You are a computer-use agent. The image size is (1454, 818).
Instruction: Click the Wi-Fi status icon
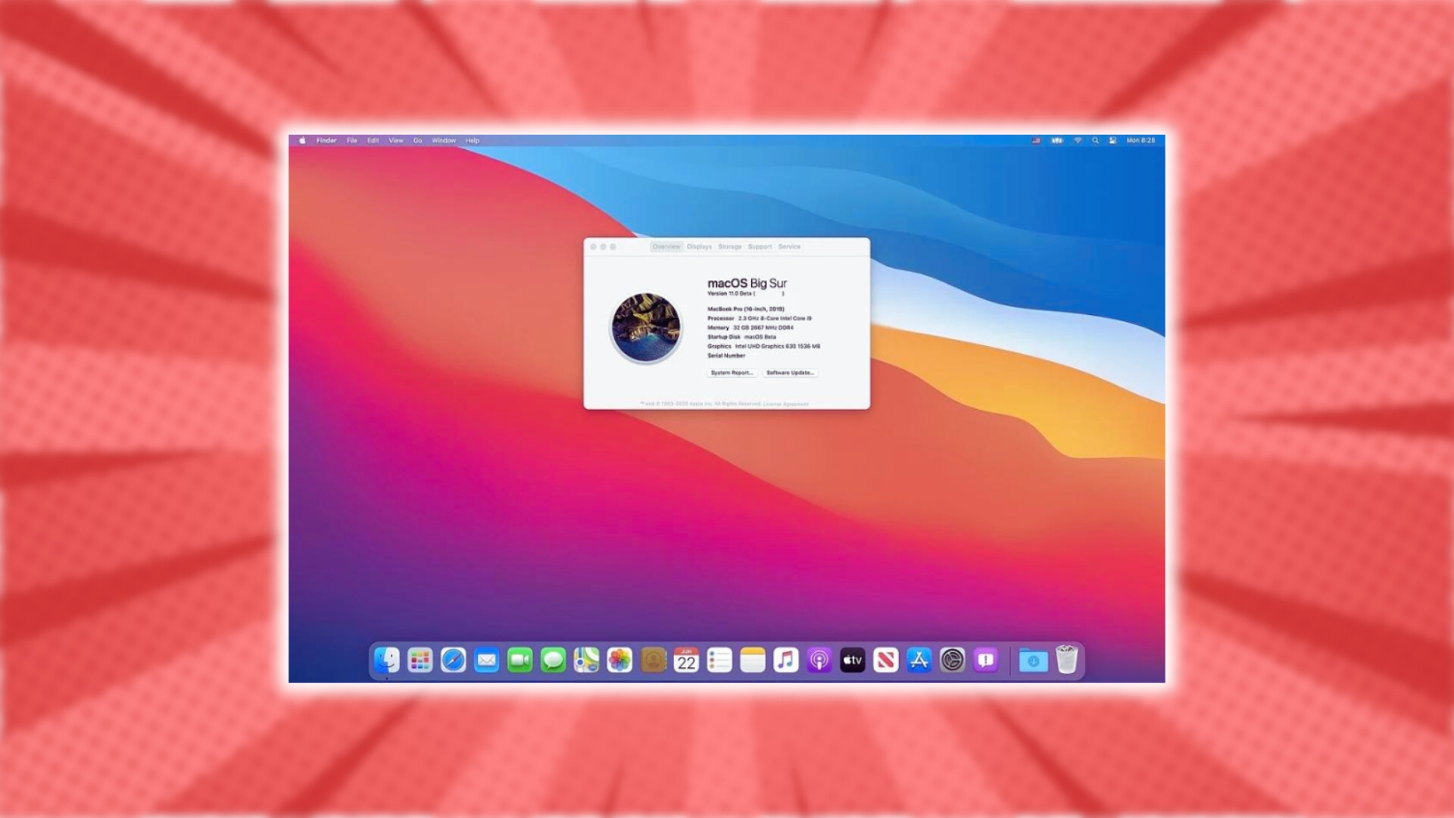pyautogui.click(x=1078, y=140)
